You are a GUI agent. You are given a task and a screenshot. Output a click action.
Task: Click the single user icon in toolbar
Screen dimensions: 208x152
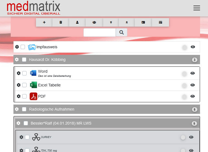(x=77, y=22)
